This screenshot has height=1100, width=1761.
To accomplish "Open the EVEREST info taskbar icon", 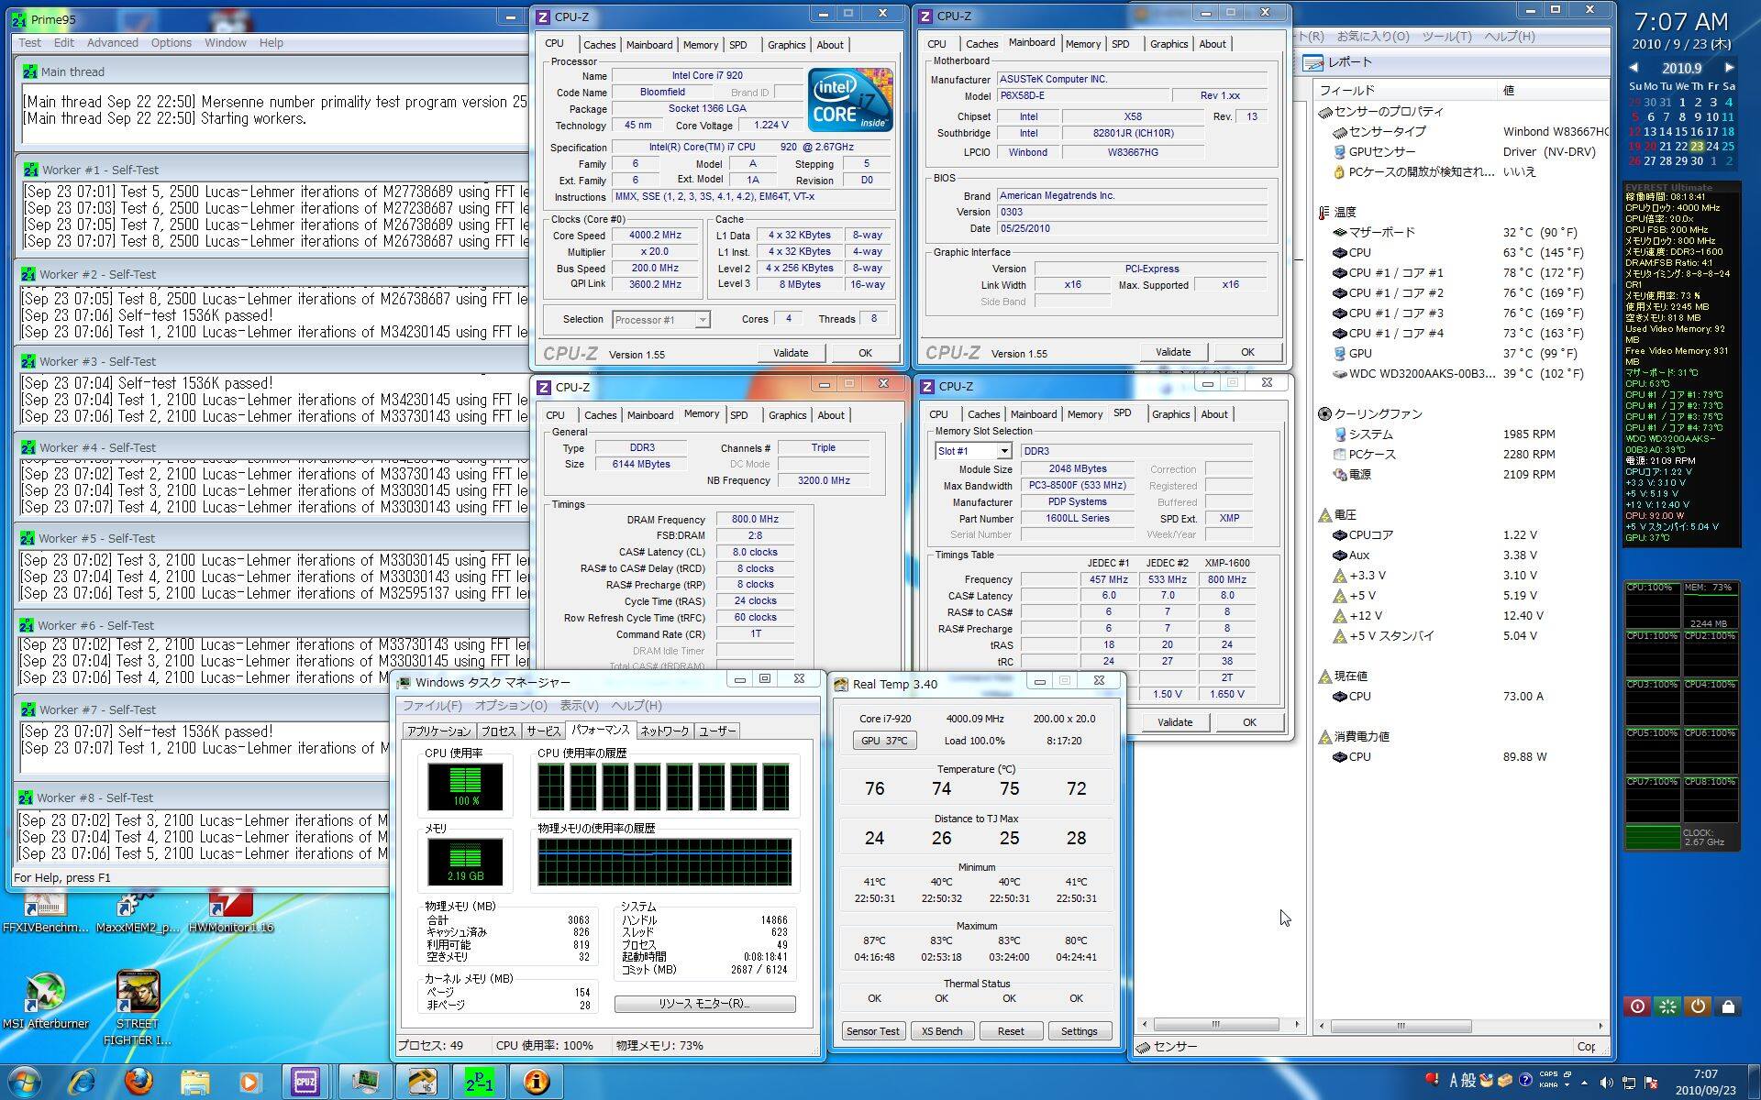I will [x=537, y=1082].
